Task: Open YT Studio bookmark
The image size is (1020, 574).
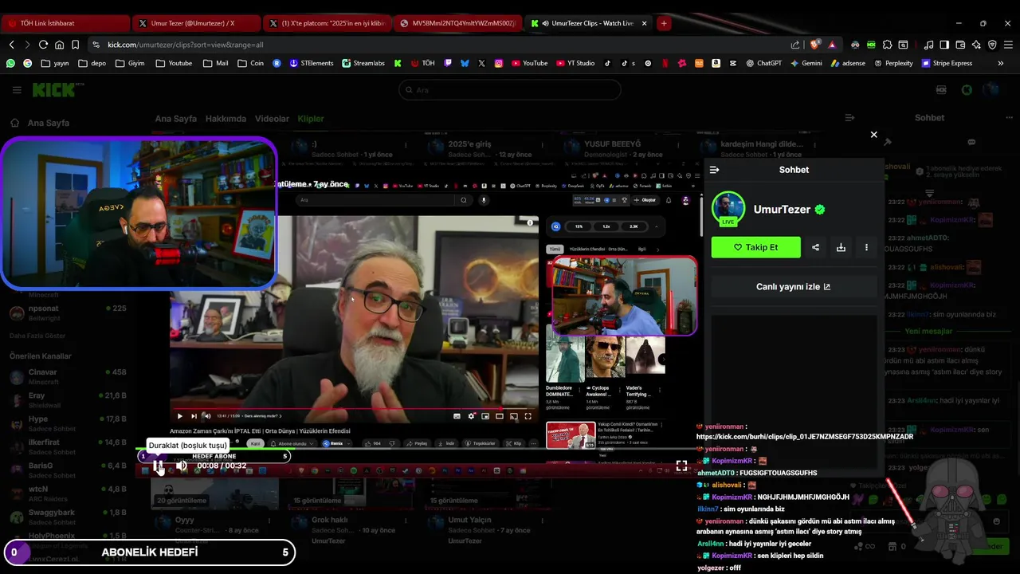Action: pyautogui.click(x=575, y=63)
